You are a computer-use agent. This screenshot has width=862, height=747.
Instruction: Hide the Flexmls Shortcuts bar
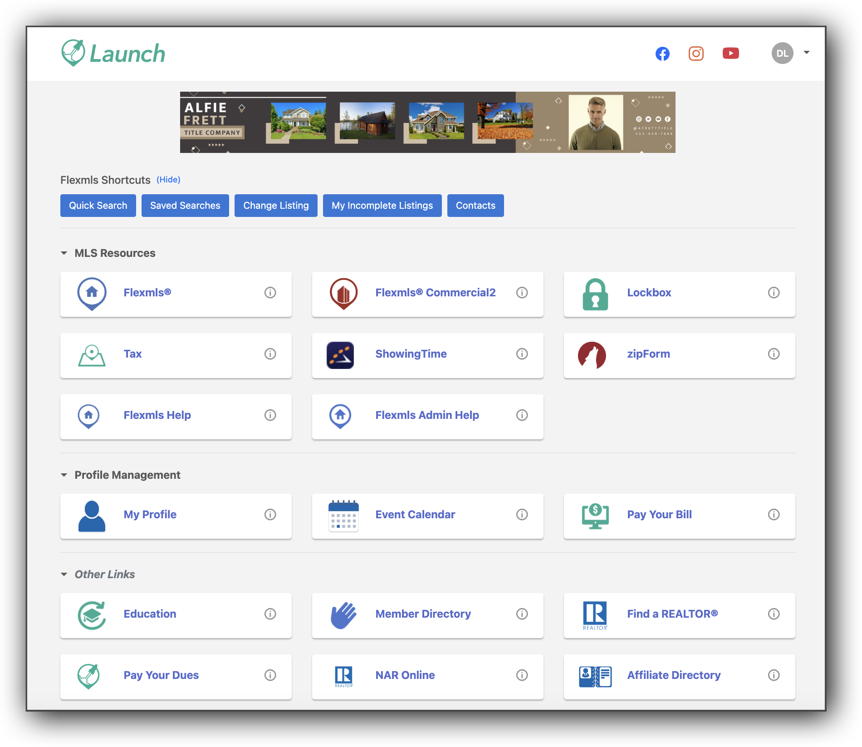tap(168, 180)
